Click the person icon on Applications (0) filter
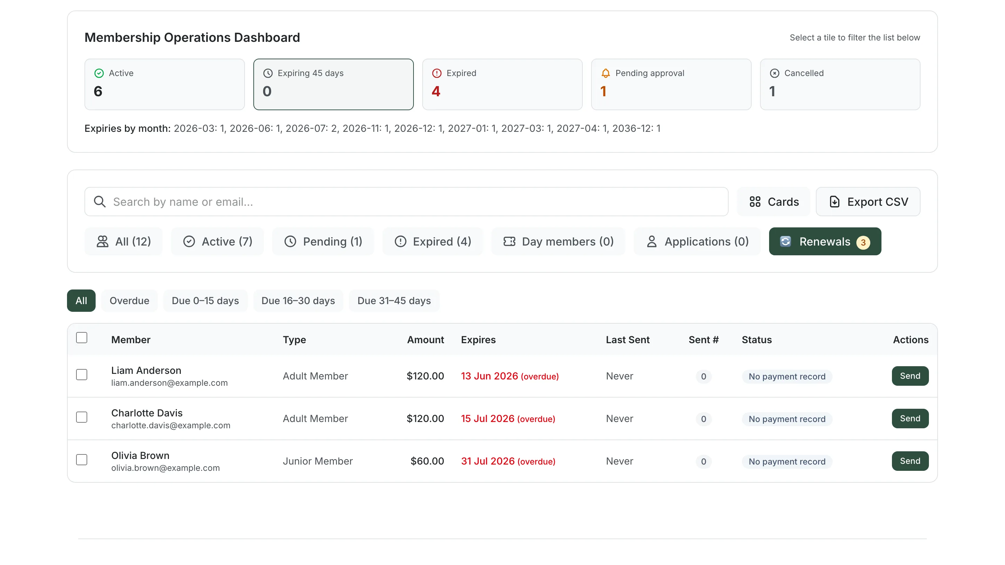This screenshot has width=1005, height=565. pos(652,241)
